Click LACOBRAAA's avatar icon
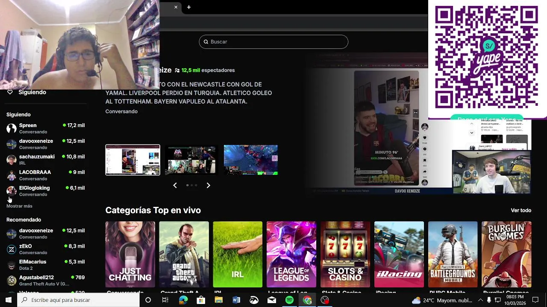Screen dimensions: 547x307 pos(12,175)
